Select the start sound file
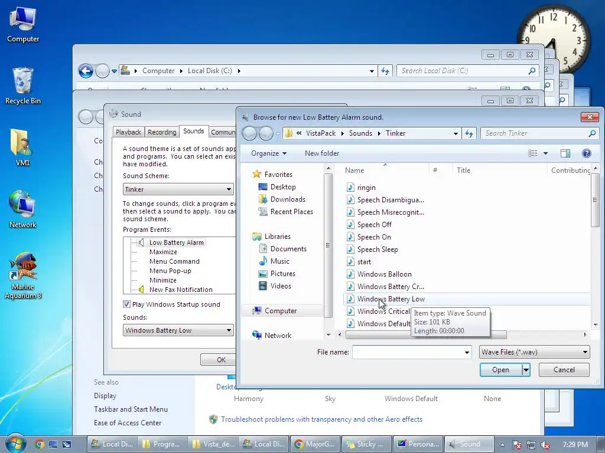 click(x=364, y=262)
